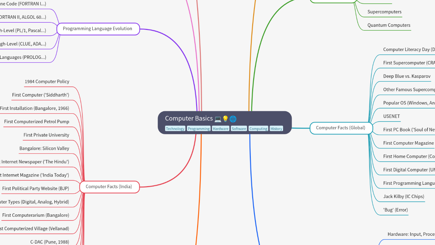Viewport: 435px width, 245px height.
Task: Select Deep Blue vs. Kasparov item
Action: point(407,76)
